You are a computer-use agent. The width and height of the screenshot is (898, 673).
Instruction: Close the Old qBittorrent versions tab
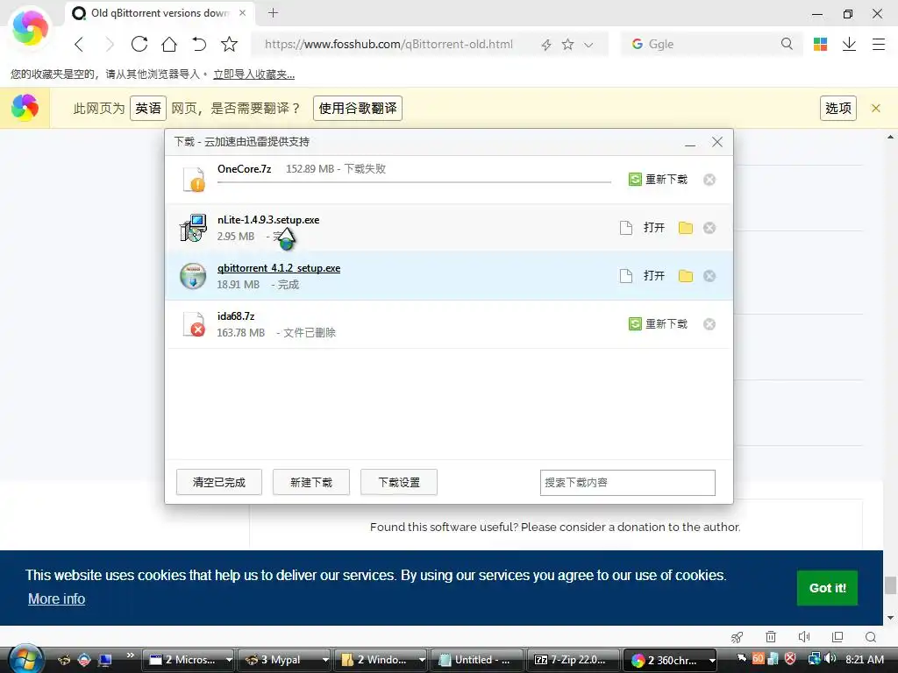click(x=242, y=12)
